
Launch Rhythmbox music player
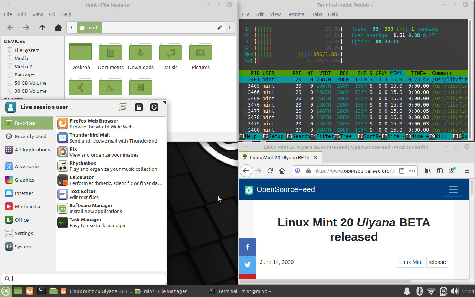pyautogui.click(x=111, y=166)
